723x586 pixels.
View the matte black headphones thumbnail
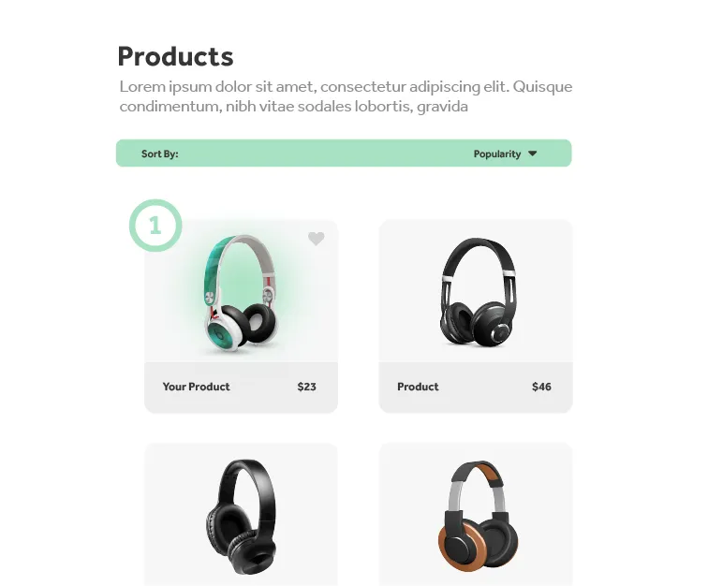pos(241,517)
